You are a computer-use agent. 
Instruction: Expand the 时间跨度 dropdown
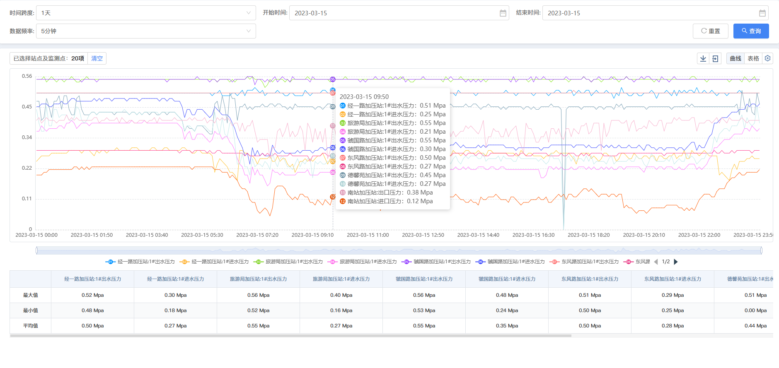(146, 13)
